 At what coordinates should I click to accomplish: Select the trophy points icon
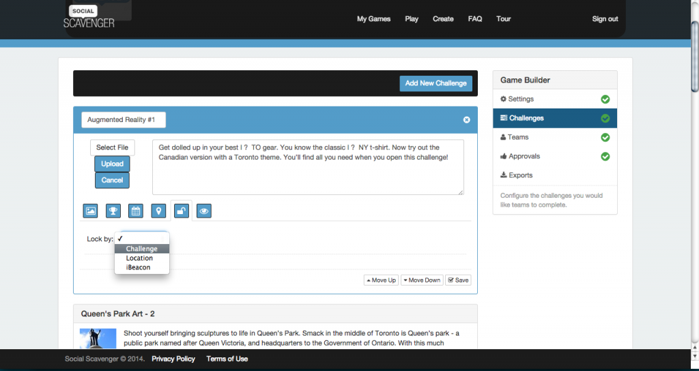pos(113,211)
